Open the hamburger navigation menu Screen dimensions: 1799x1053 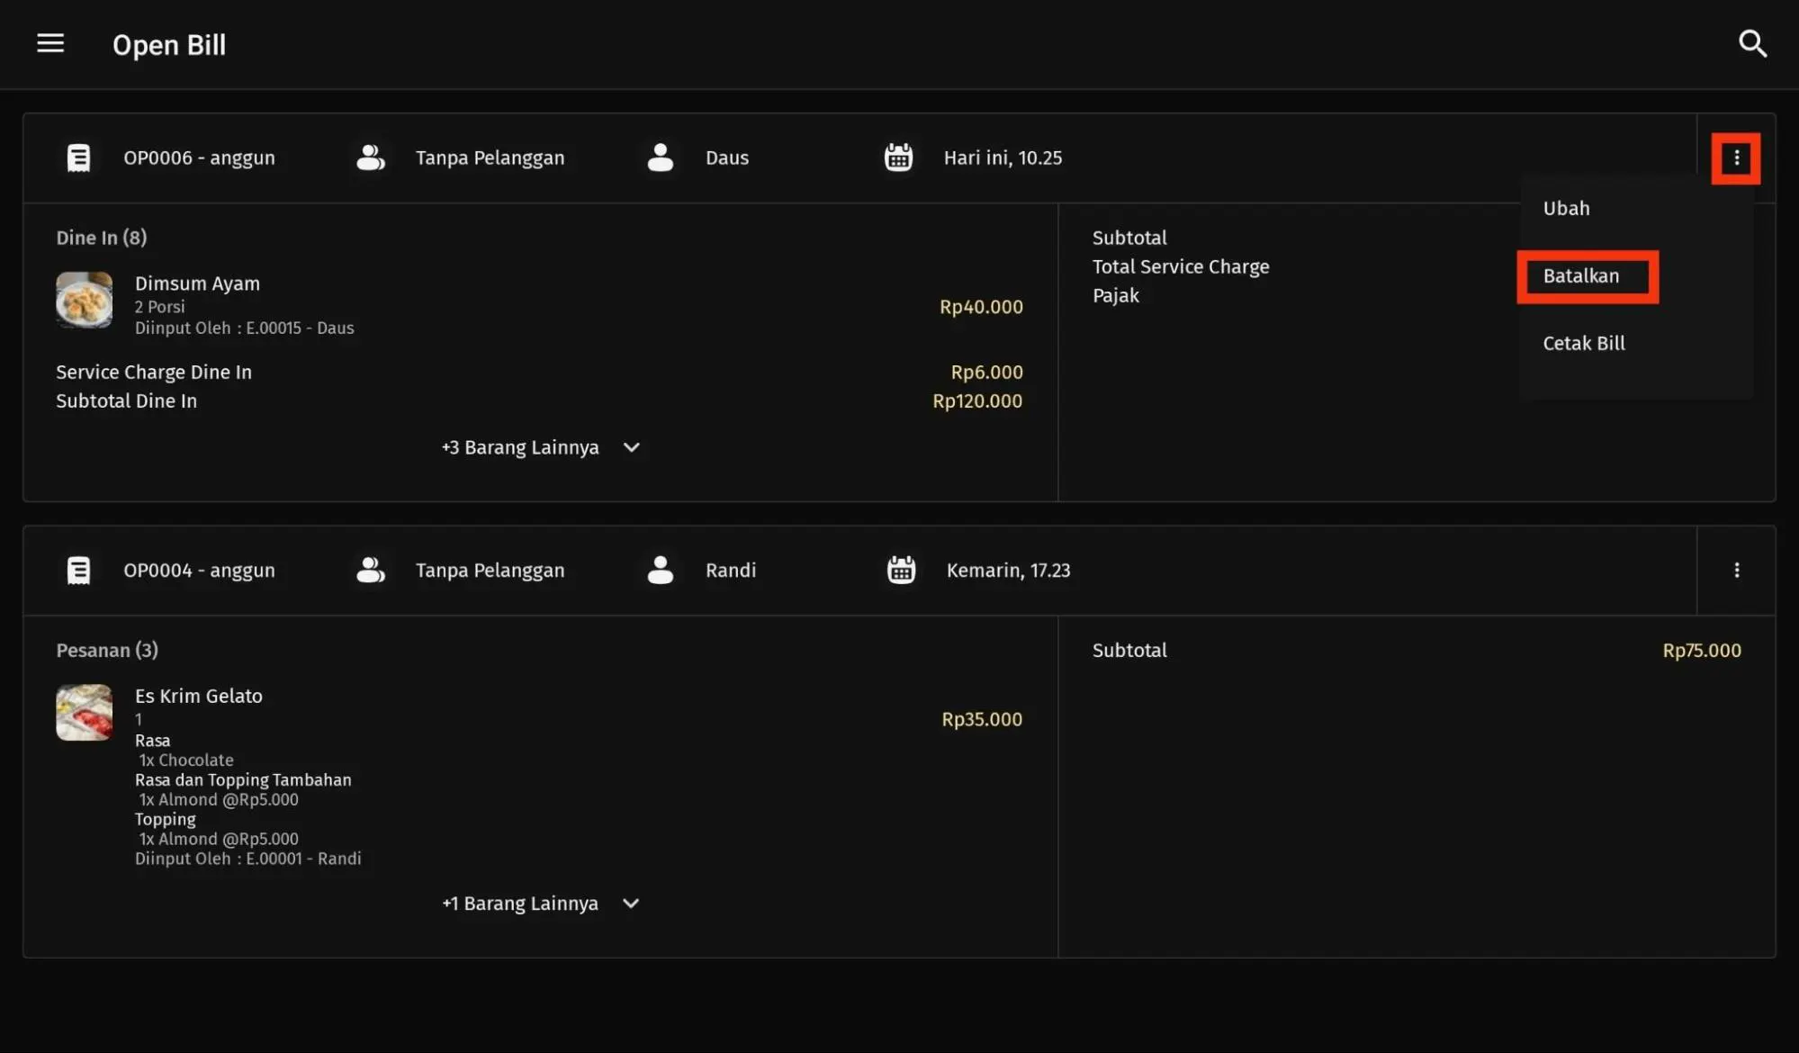coord(50,43)
